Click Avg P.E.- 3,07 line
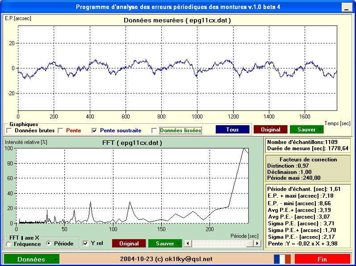The height and width of the screenshot is (266, 356). pos(299,217)
